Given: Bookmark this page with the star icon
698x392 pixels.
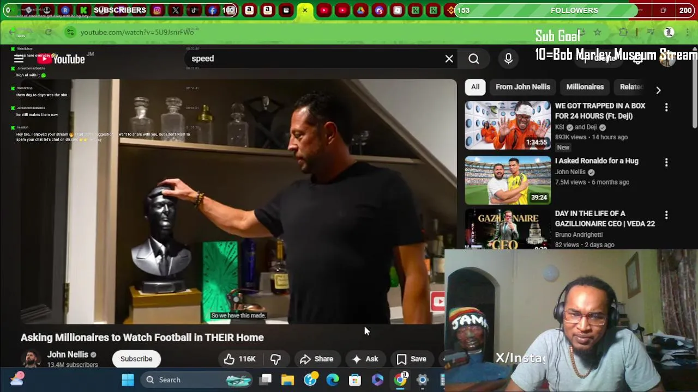Looking at the screenshot, I should click(x=598, y=32).
